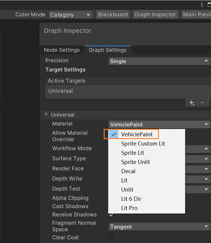Screen dimensions: 211x243
Task: Switch to the Node Settings tab
Action: click(x=62, y=50)
